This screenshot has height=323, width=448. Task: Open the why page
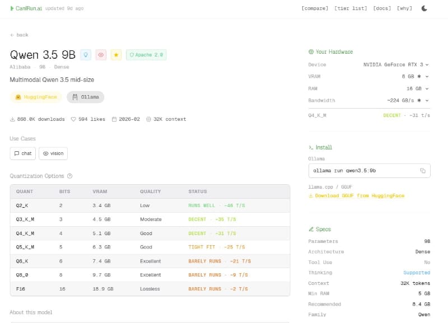point(404,8)
